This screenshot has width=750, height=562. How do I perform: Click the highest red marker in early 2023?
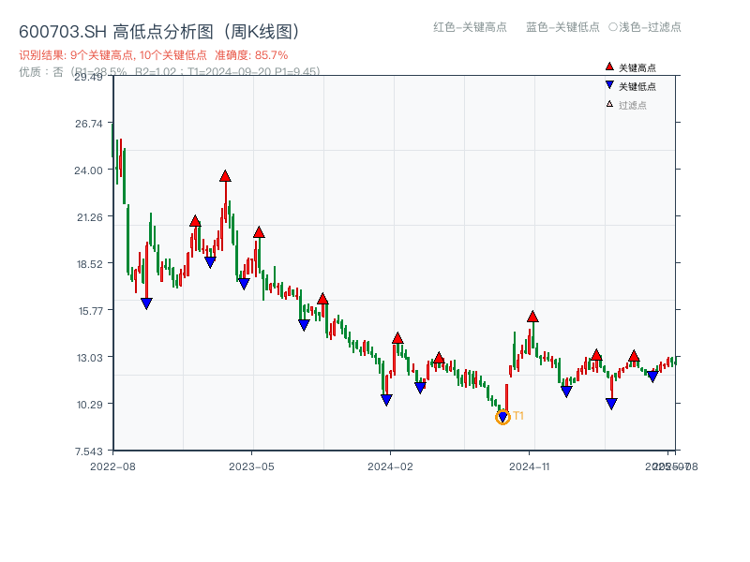pos(225,174)
